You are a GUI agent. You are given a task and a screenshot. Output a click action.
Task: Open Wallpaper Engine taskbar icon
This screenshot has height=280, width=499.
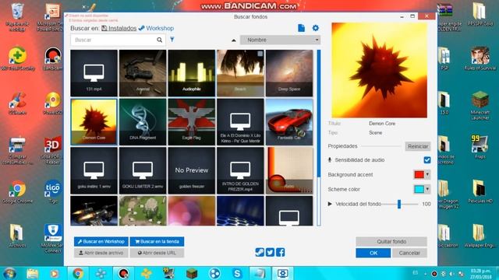tap(282, 273)
